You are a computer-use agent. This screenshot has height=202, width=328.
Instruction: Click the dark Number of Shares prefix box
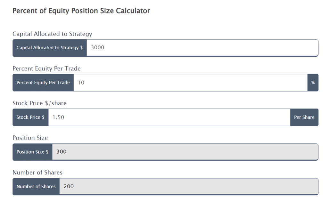(36, 187)
